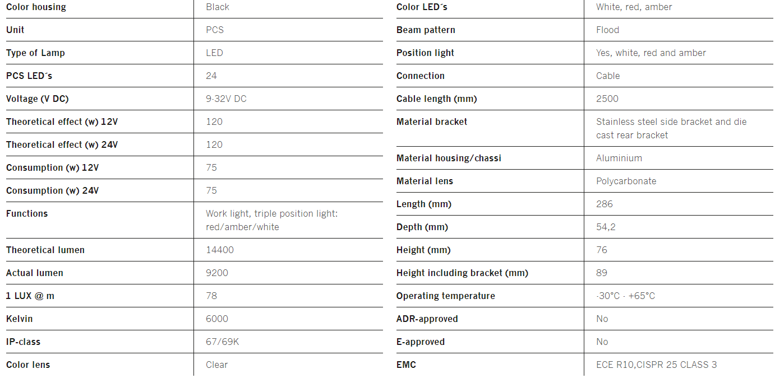Screen dimensions: 775x383
Task: Click the Beam pattern Flood value
Action: click(x=608, y=30)
